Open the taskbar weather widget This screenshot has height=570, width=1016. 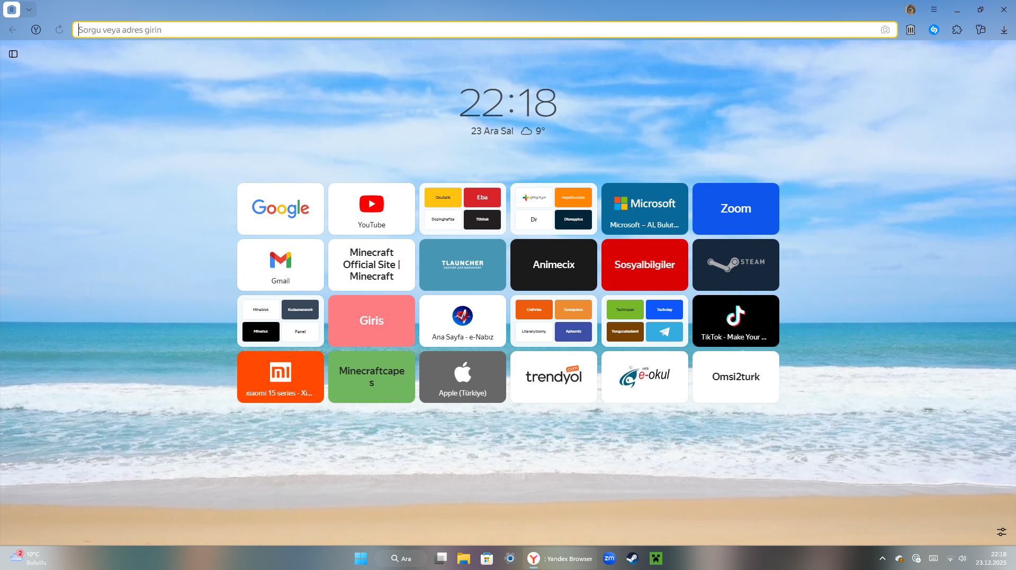click(29, 558)
